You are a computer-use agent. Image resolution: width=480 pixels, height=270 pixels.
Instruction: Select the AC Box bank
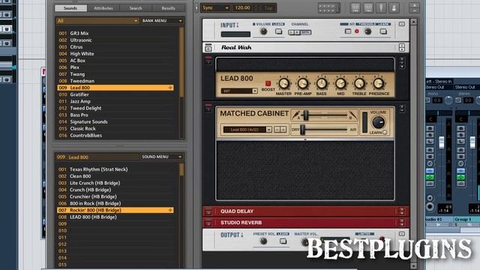(115, 60)
